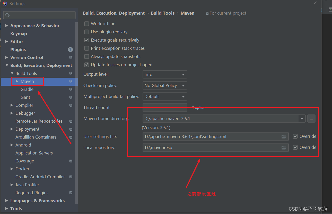Open Remote Jar Repositories settings
Image resolution: width=332 pixels, height=214 pixels.
click(x=39, y=121)
